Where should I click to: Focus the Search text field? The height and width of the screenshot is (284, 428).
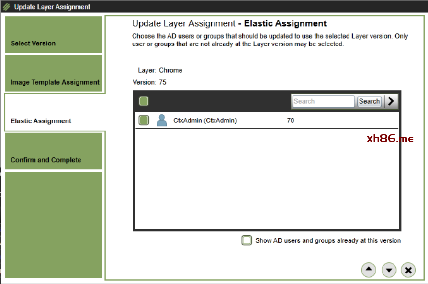323,101
